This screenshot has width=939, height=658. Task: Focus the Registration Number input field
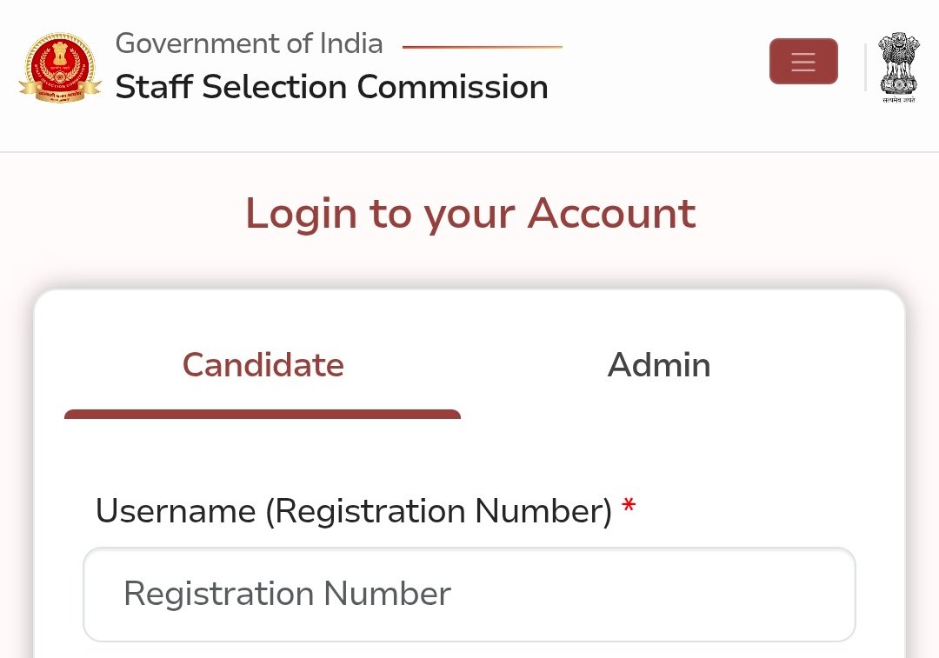[x=469, y=595]
